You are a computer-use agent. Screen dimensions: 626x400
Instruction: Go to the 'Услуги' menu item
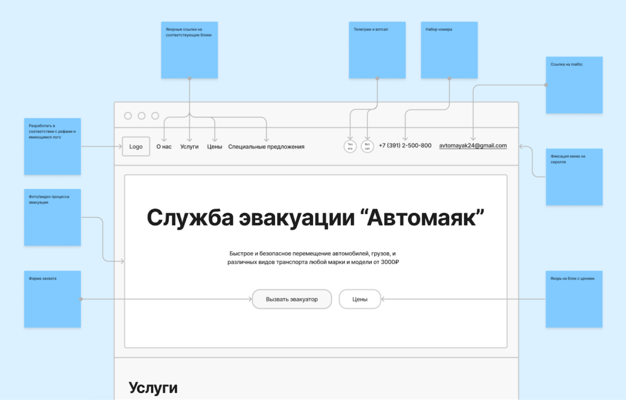coord(190,146)
